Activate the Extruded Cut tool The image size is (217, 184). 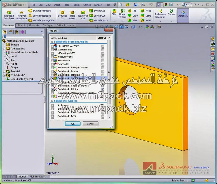[62, 15]
